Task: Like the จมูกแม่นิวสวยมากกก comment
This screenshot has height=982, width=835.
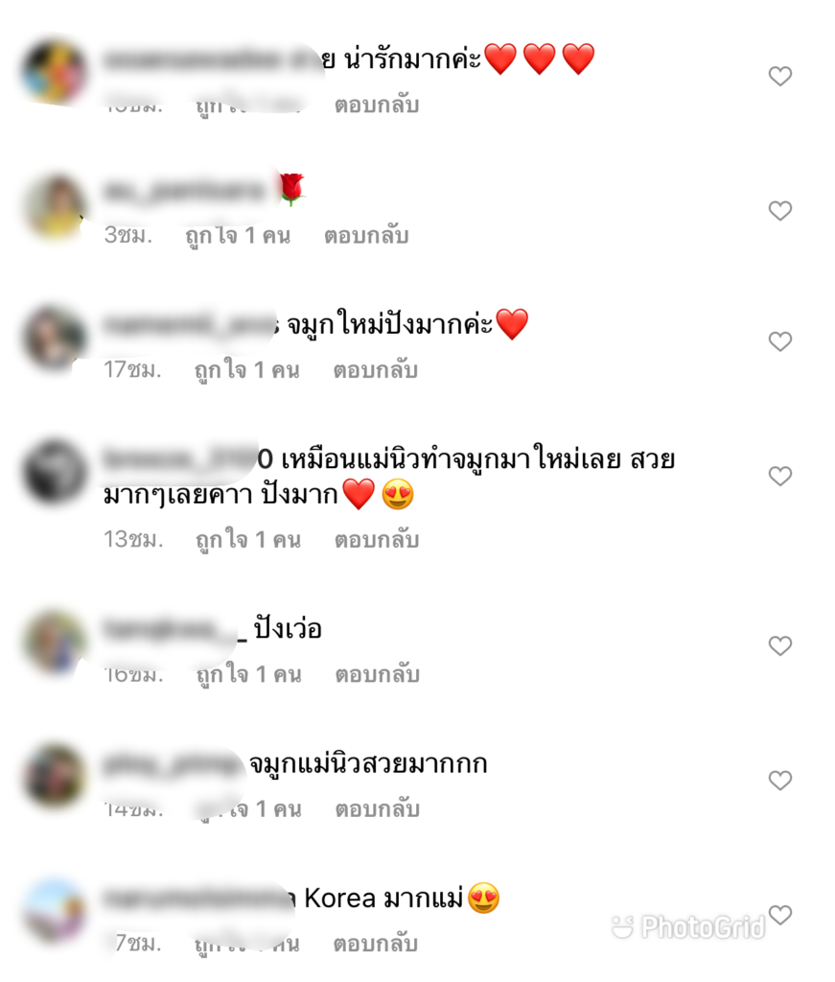Action: click(780, 781)
